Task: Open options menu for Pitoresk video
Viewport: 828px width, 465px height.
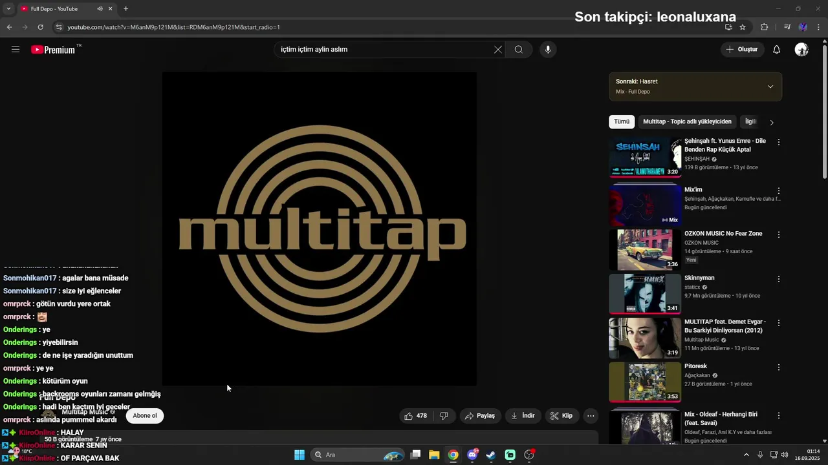Action: (x=779, y=367)
